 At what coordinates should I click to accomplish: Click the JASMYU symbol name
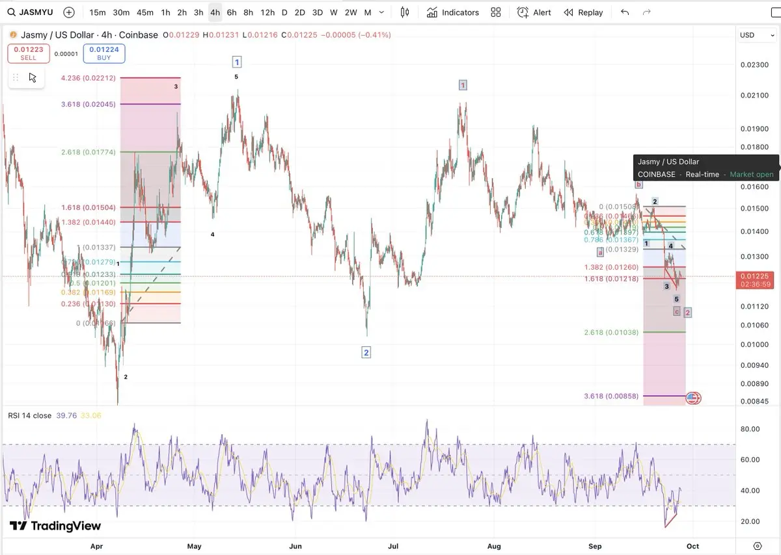click(x=36, y=12)
